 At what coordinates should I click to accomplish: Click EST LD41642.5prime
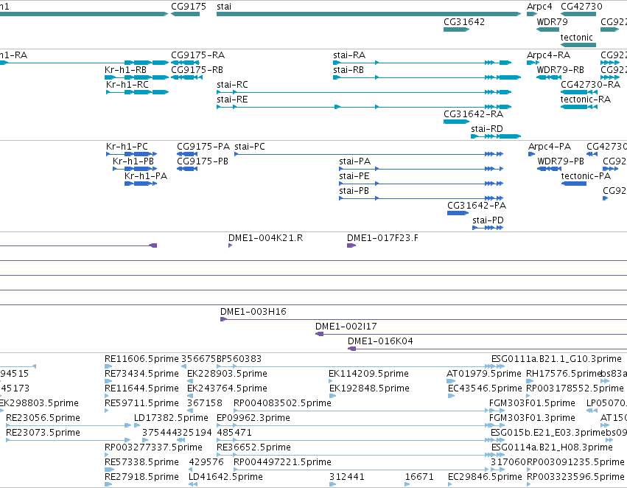(x=193, y=485)
